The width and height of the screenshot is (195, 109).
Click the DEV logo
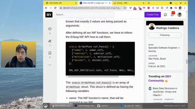point(49,15)
